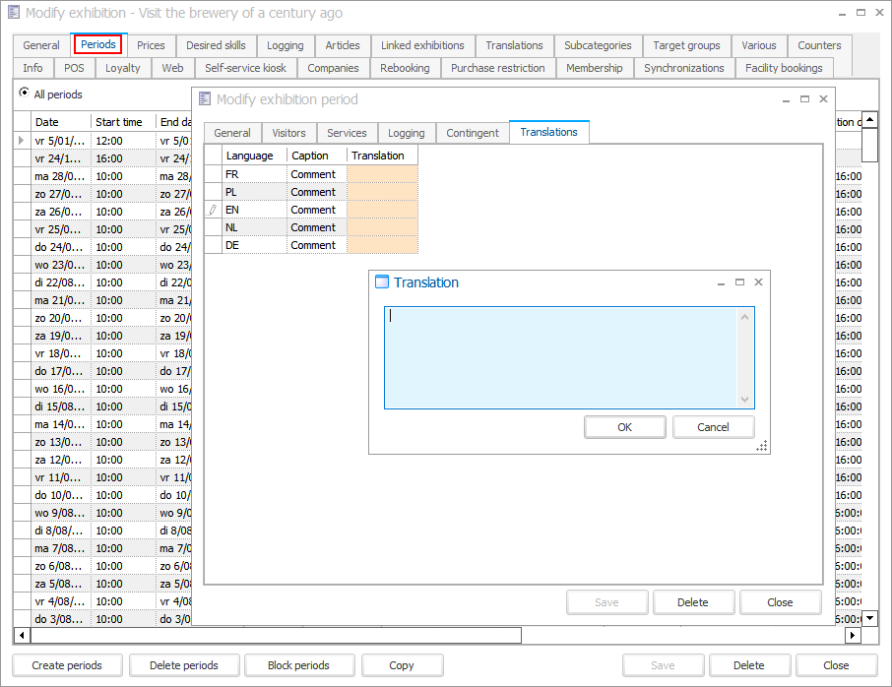Open the Contingent tab
Screen dimensions: 892x687
point(473,133)
